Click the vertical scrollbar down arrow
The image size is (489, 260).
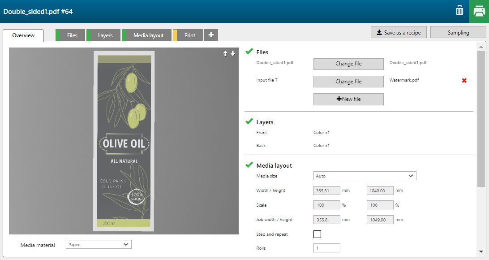[481, 251]
